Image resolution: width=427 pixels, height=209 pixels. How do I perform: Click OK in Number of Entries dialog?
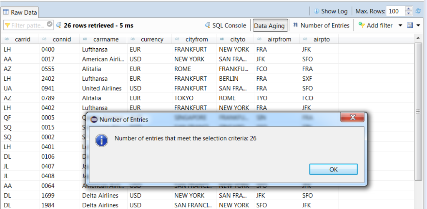pos(333,169)
